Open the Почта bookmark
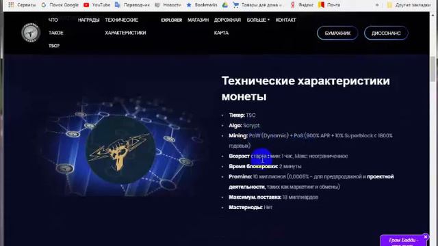The height and width of the screenshot is (246, 438). coord(329,5)
